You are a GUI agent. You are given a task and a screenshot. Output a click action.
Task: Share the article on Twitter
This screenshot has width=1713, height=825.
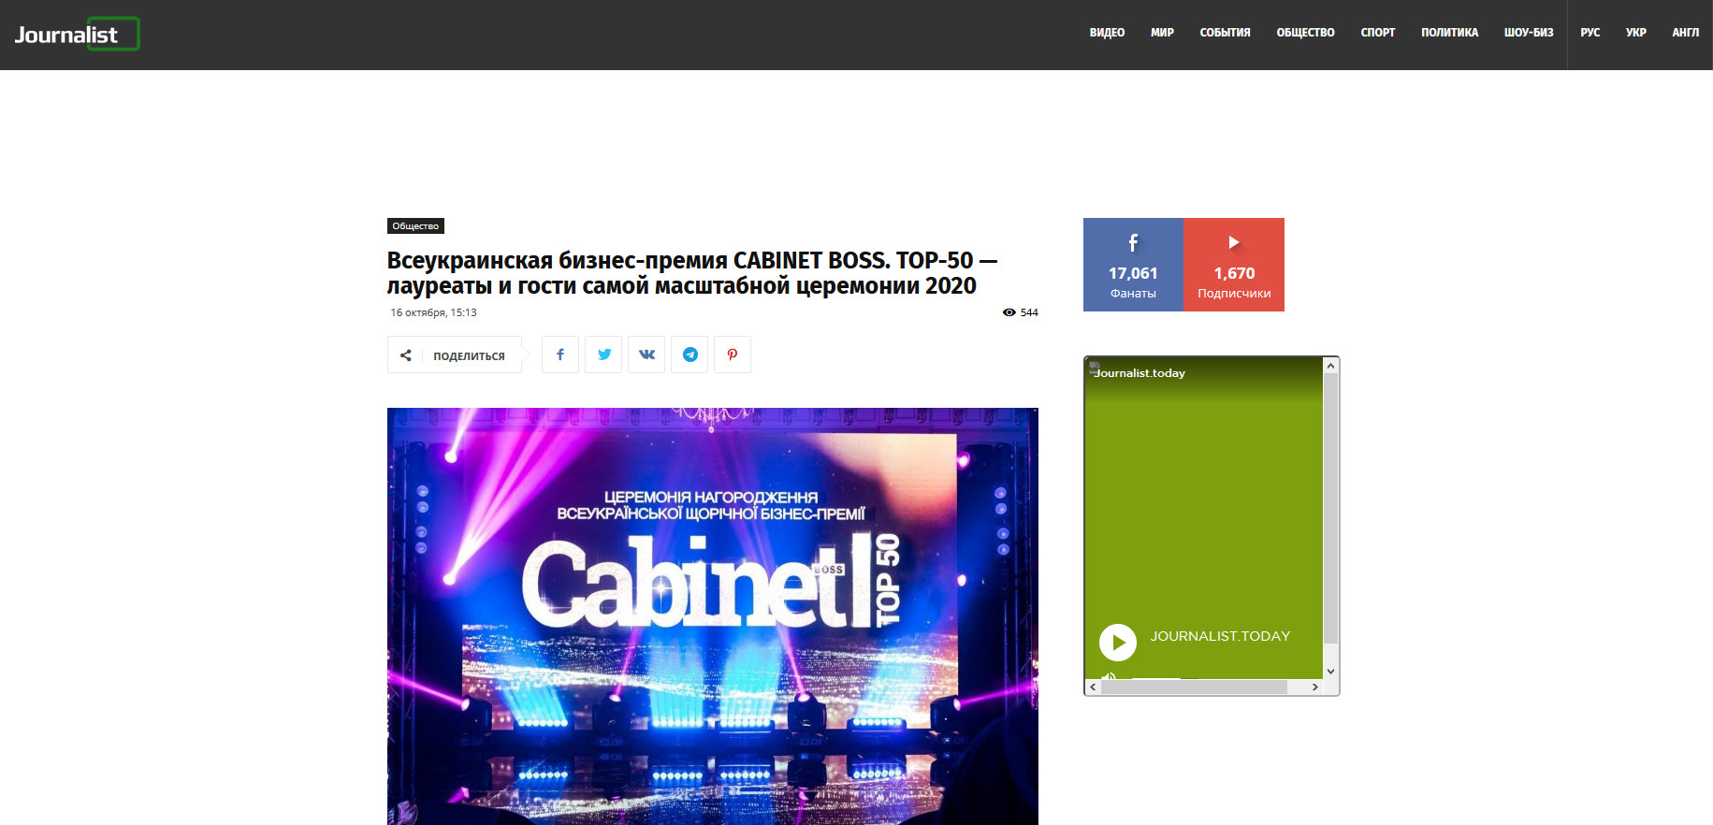tap(603, 355)
